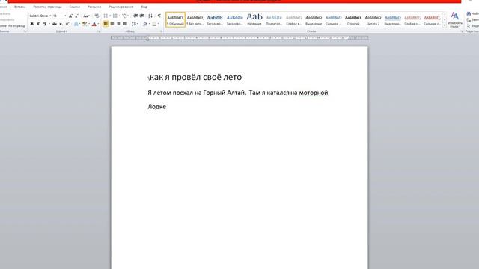The width and height of the screenshot is (479, 269).
Task: Open the Рецензирование ribbon tab
Action: click(121, 7)
